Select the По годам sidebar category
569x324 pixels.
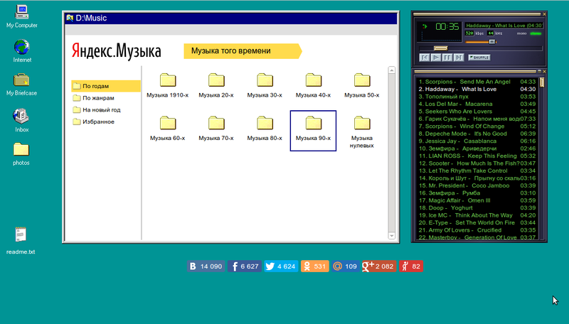pyautogui.click(x=105, y=86)
